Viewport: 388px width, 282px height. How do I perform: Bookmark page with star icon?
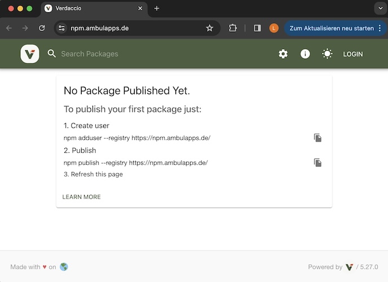click(210, 28)
